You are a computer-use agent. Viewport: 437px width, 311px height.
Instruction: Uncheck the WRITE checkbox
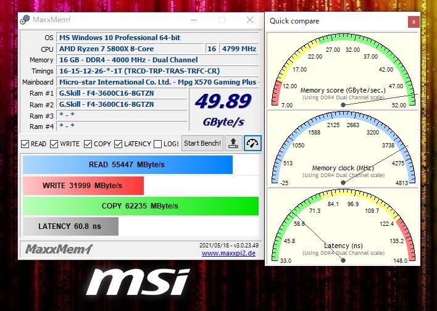point(54,144)
